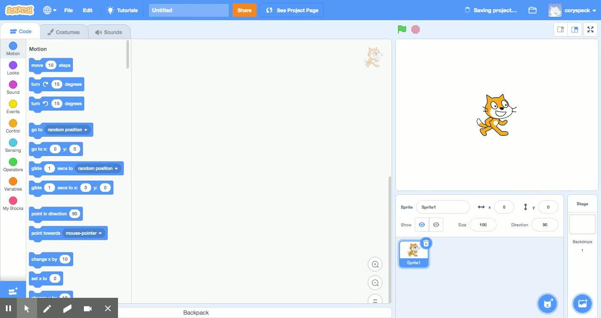
Task: Click the 'point in direction 90' block
Action: (55, 214)
